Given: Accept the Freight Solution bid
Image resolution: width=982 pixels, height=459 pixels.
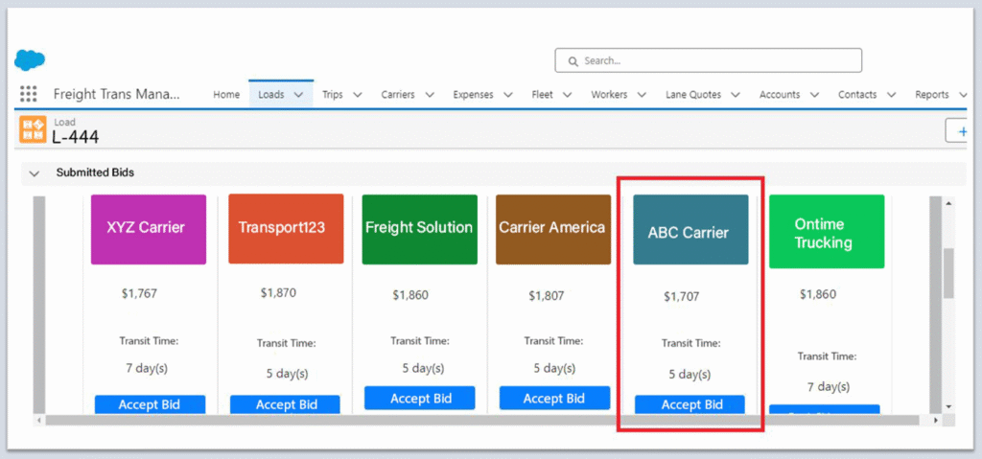Looking at the screenshot, I should click(x=420, y=399).
